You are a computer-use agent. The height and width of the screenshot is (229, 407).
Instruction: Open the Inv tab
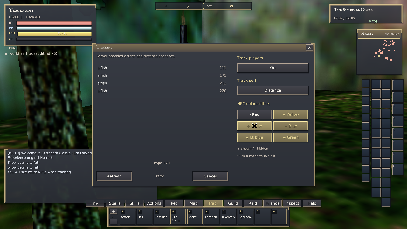tap(95, 203)
